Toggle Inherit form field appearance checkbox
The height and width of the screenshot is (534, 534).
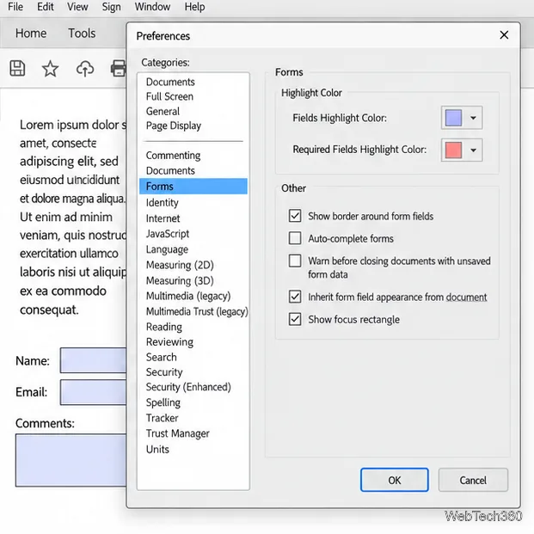[295, 297]
